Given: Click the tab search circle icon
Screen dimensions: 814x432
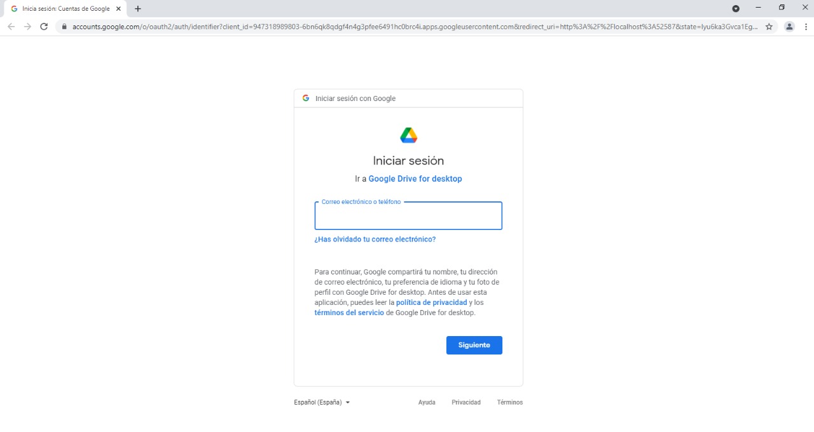Looking at the screenshot, I should pyautogui.click(x=736, y=8).
